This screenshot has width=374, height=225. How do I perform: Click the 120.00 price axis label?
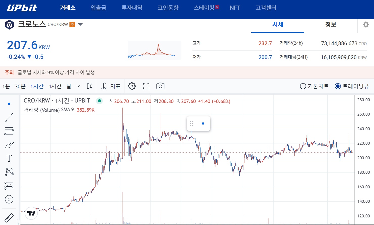[x=363, y=216]
